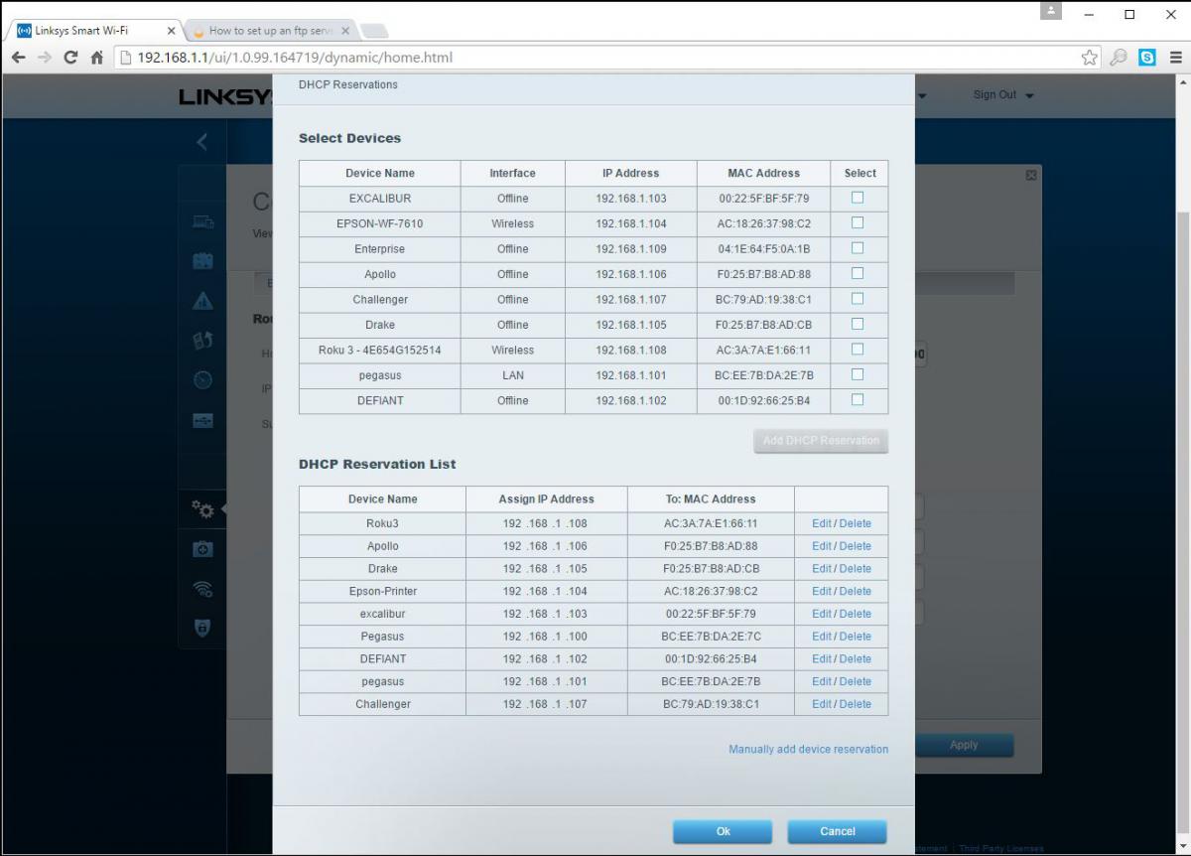
Task: Click the Device Name header in Select Devices
Action: click(380, 173)
